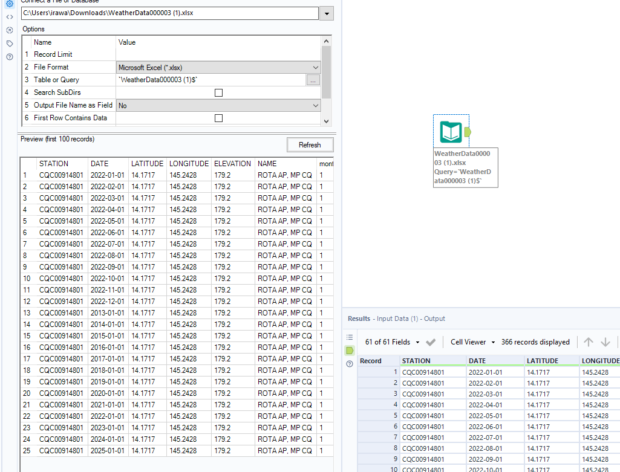
Task: Go to previous record with up arrow
Action: point(588,342)
